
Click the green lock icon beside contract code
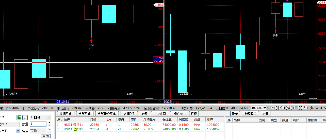pos(19,117)
